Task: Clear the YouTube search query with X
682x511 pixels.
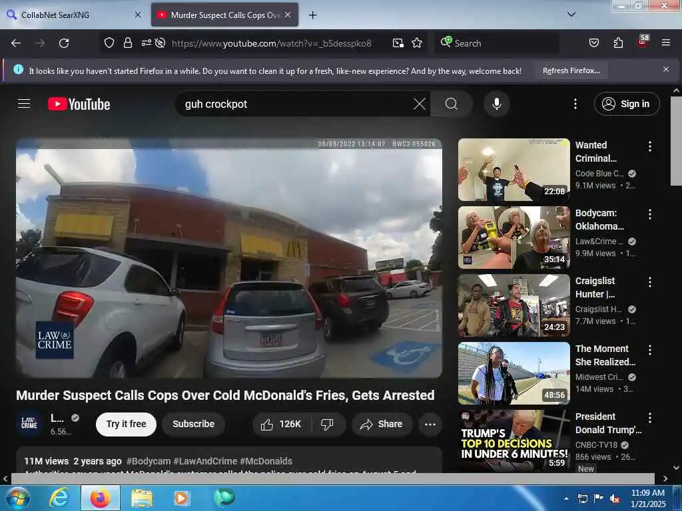Action: [x=420, y=104]
